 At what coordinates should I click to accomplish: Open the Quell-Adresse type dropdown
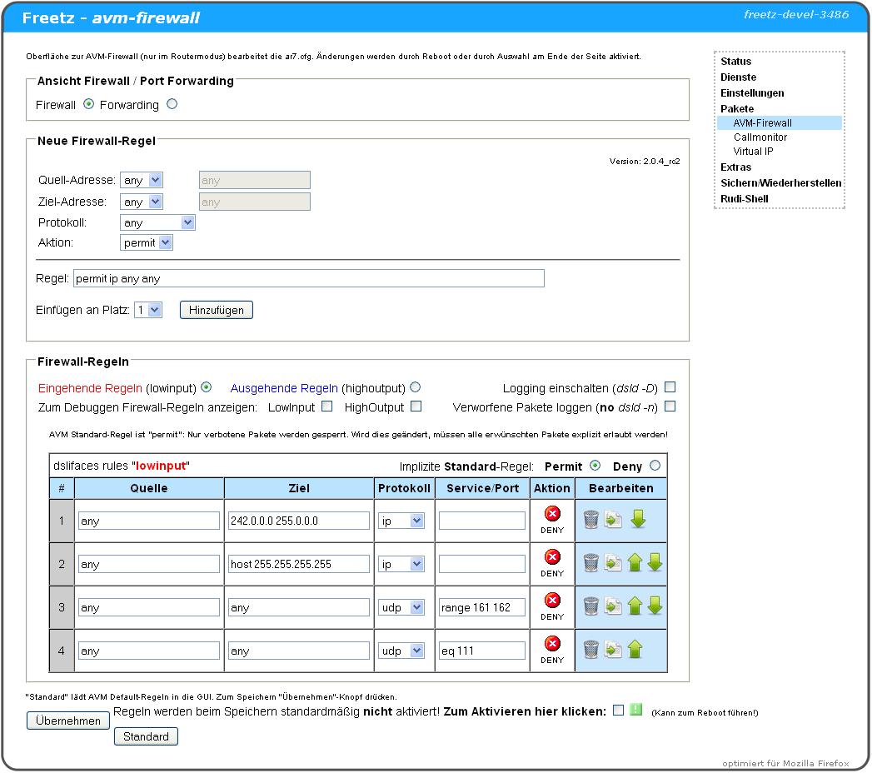141,180
